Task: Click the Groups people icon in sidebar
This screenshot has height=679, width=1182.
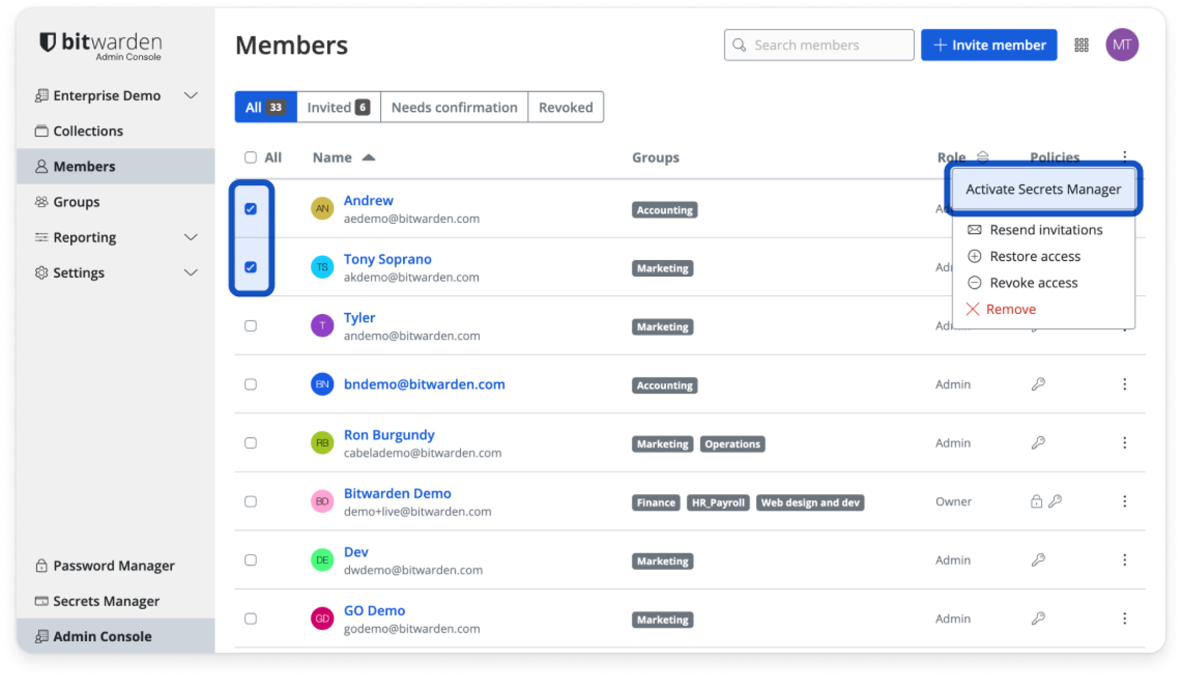Action: 42,201
